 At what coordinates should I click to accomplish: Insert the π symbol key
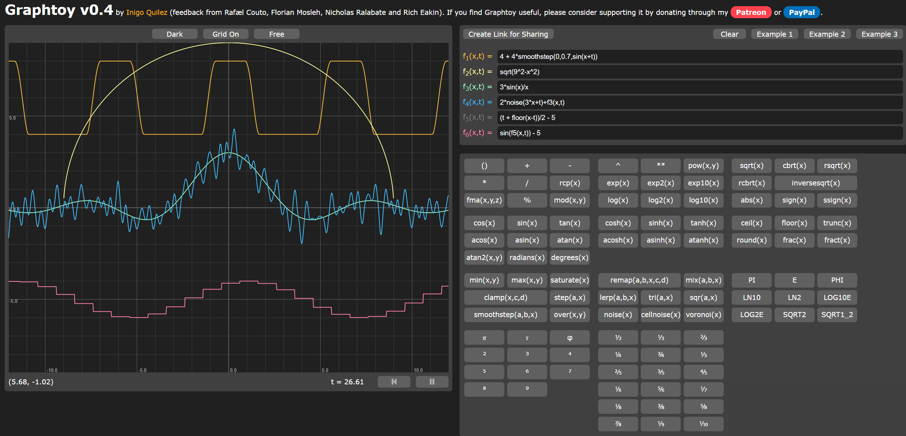click(x=484, y=337)
